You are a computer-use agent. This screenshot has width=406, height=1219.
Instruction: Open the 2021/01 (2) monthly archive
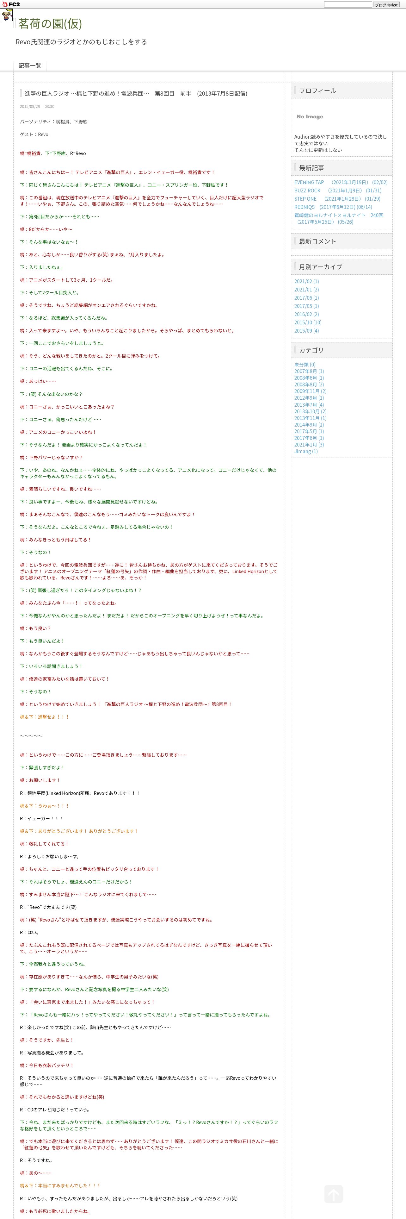[307, 290]
